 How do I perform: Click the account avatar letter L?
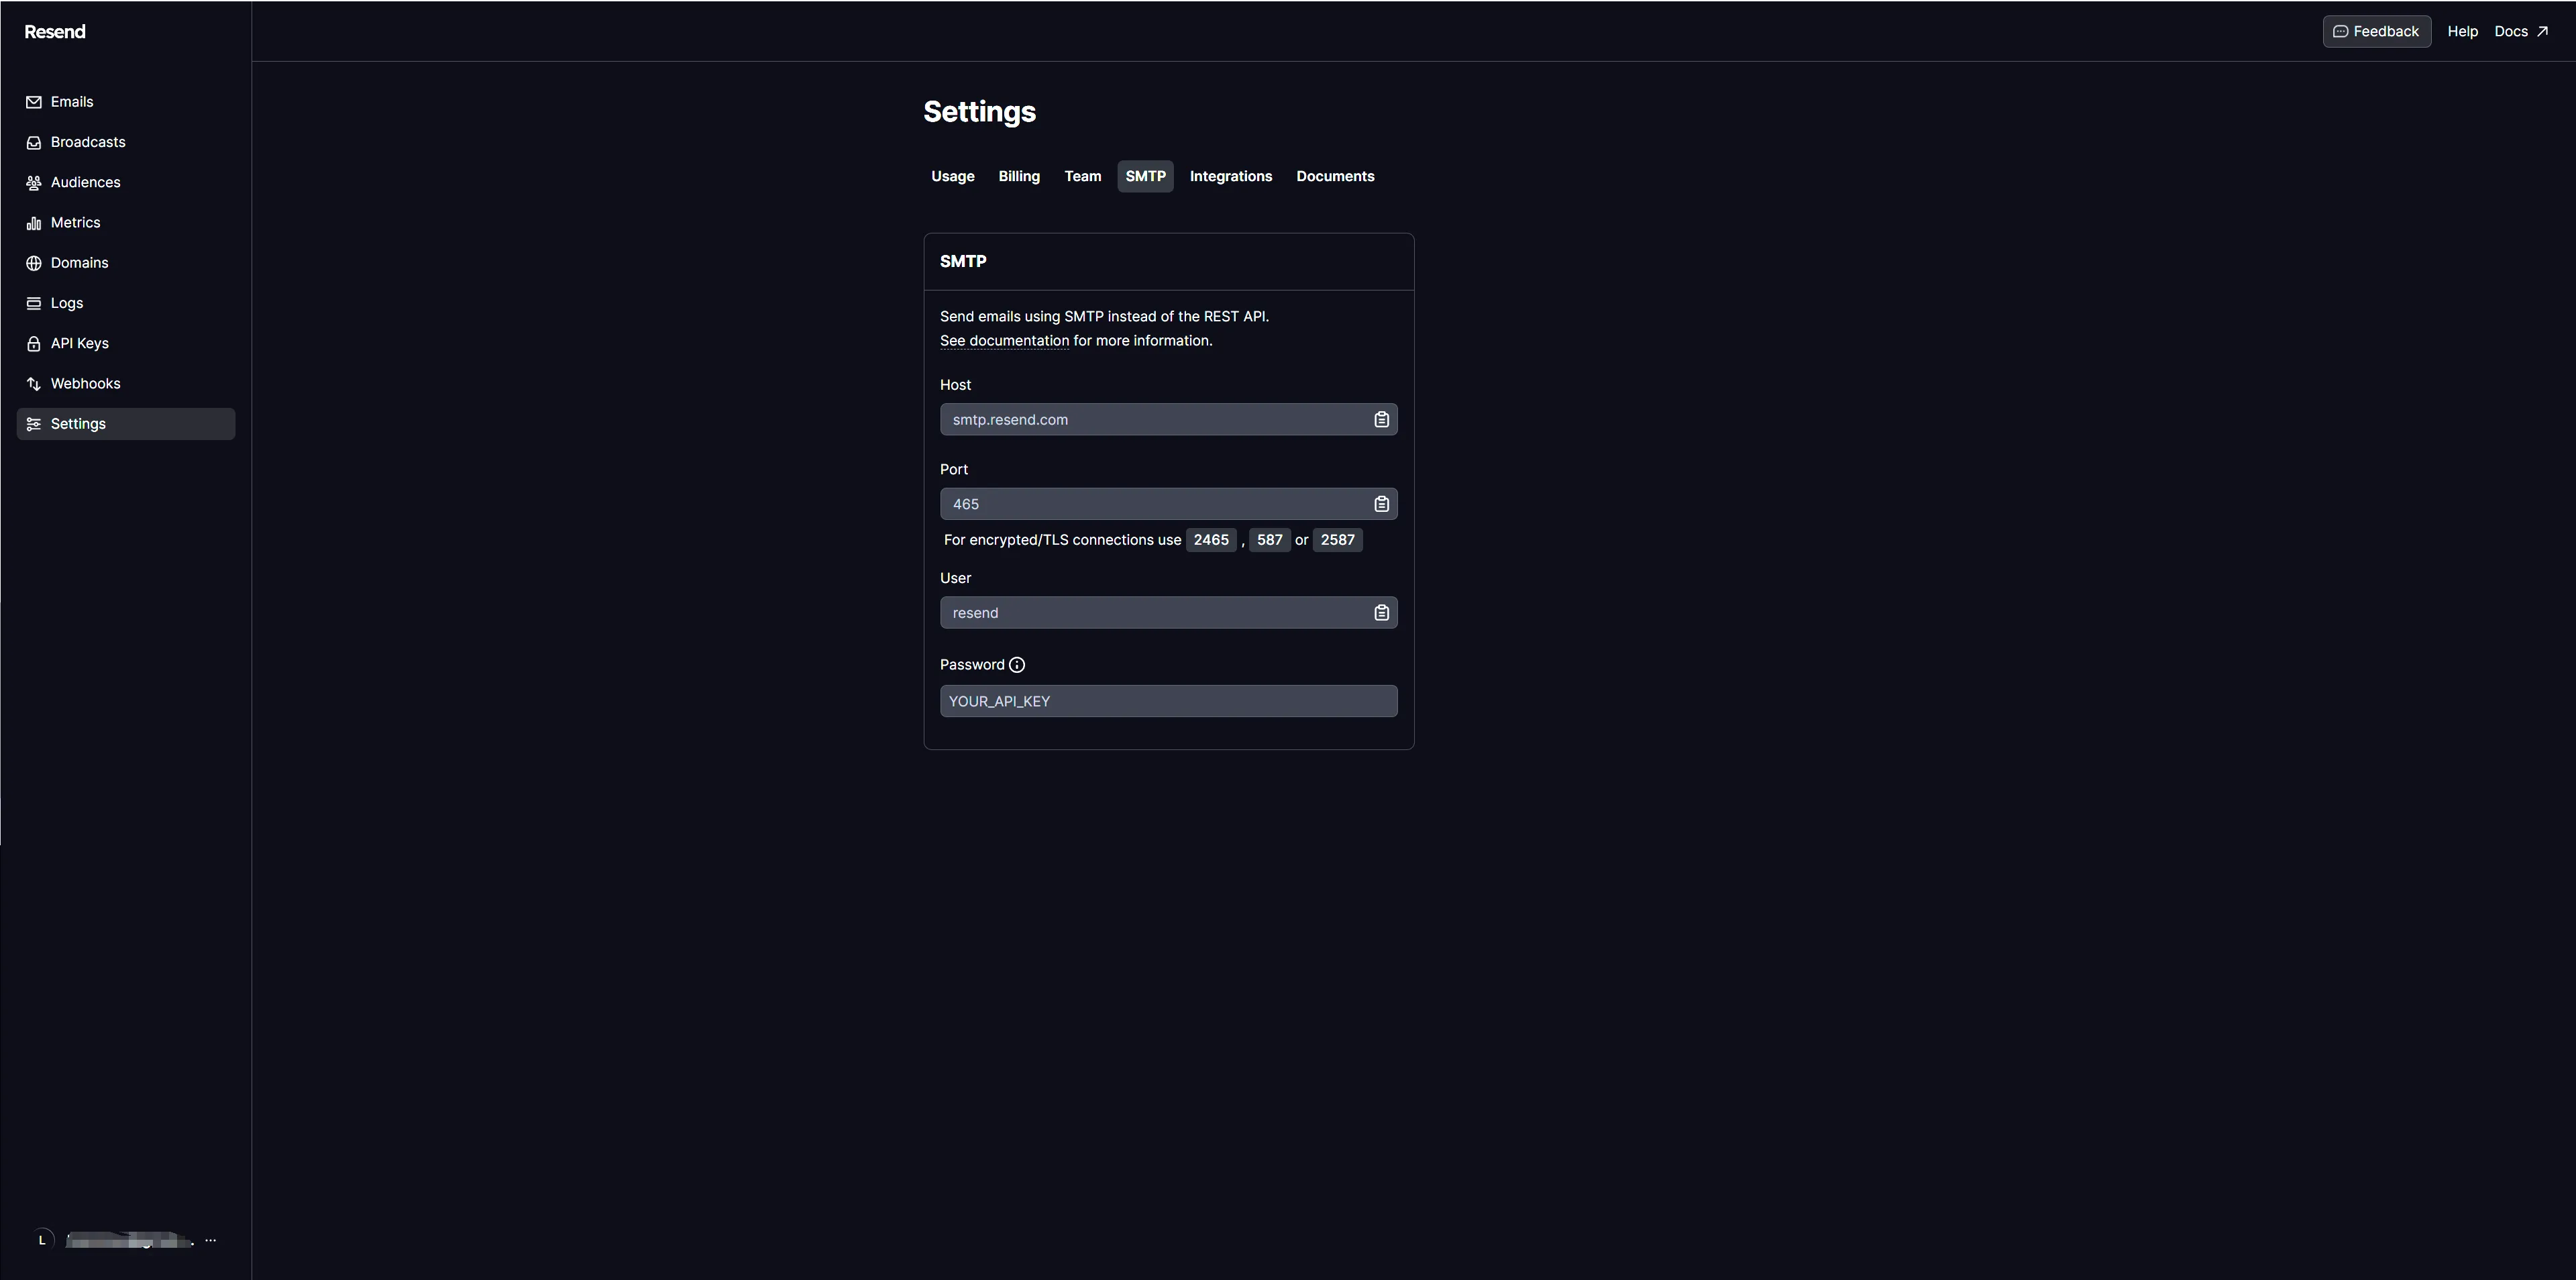coord(42,1240)
